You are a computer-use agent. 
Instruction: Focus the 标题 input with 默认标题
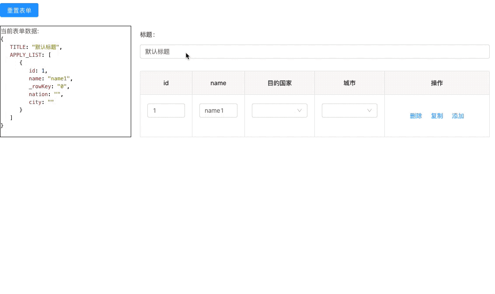tap(315, 52)
